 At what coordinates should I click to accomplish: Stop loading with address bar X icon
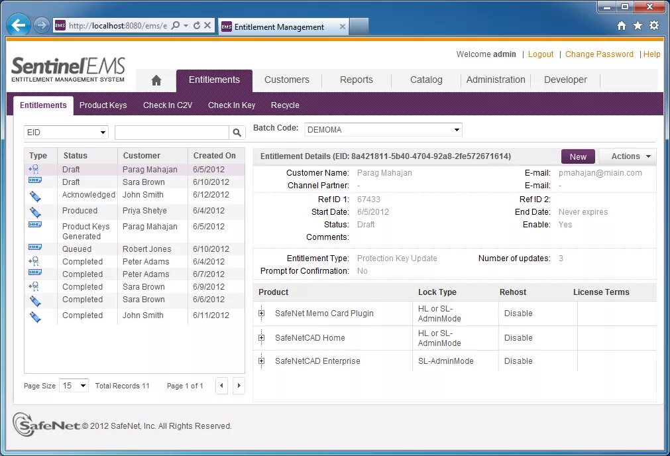pos(207,26)
